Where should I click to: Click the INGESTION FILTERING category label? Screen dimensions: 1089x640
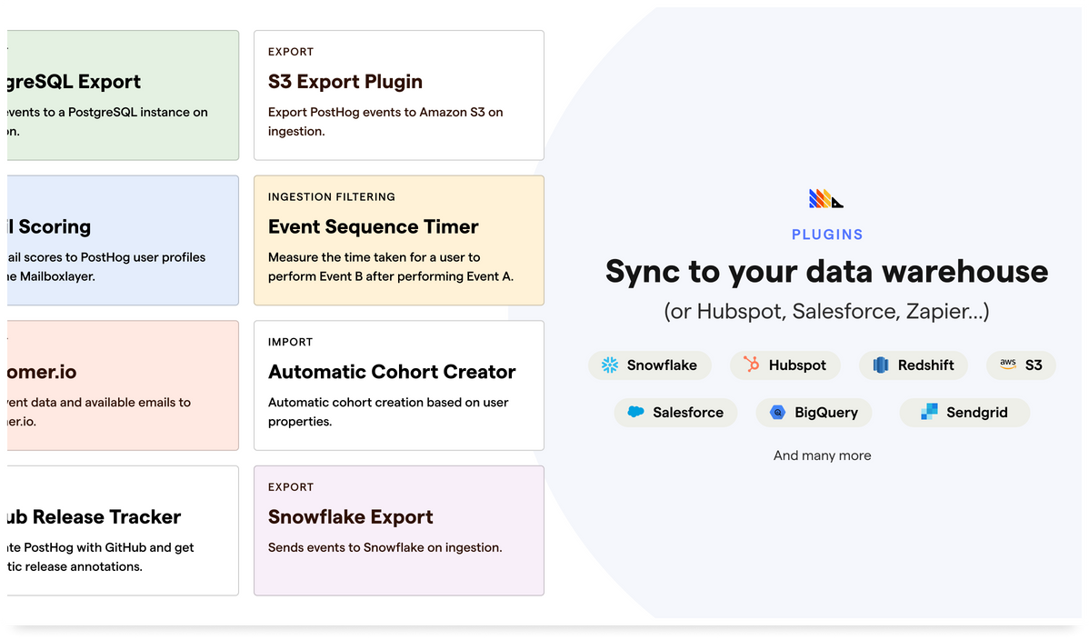tap(332, 196)
